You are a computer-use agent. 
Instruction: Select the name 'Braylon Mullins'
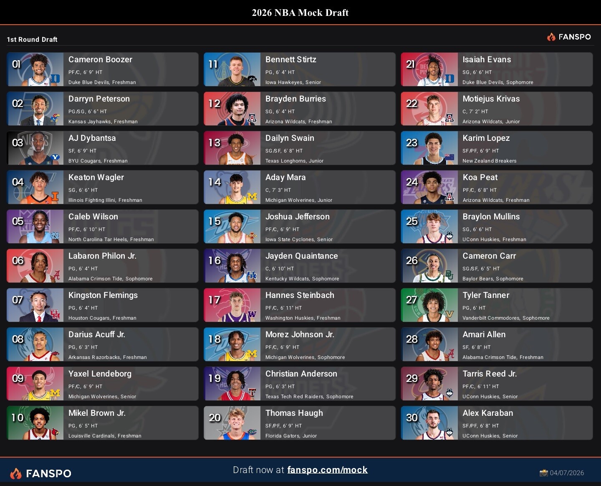point(491,217)
